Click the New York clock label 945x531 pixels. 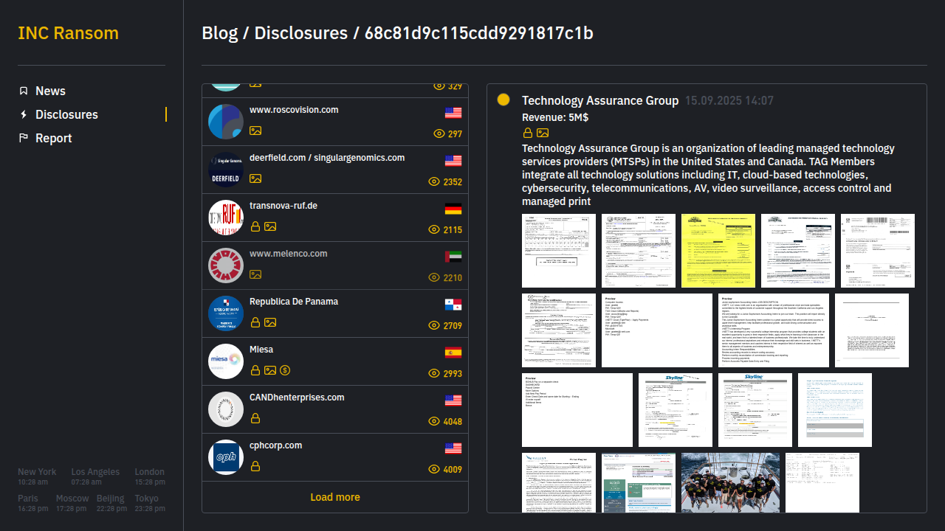(37, 472)
